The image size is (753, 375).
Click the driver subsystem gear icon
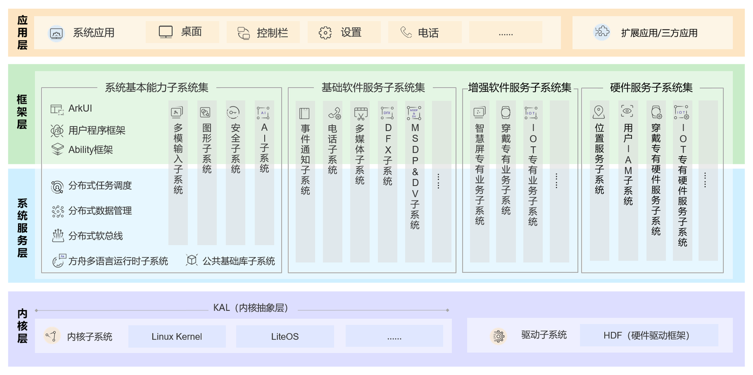(498, 336)
